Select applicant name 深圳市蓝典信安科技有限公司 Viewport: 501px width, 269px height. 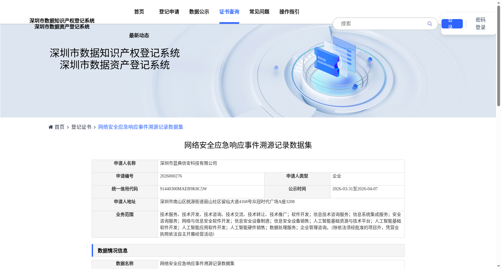tap(189, 163)
